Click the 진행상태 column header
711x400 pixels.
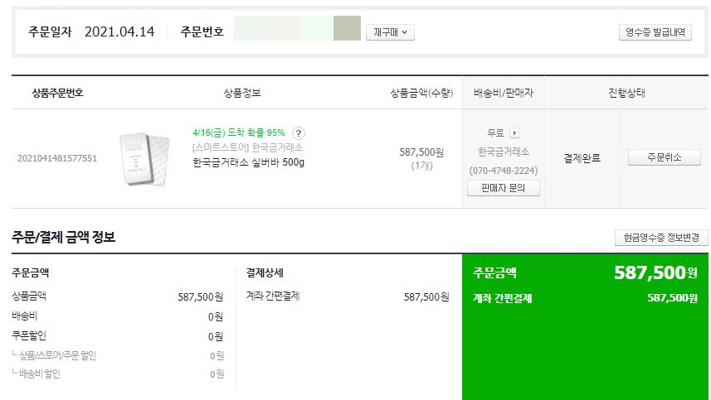pyautogui.click(x=626, y=93)
